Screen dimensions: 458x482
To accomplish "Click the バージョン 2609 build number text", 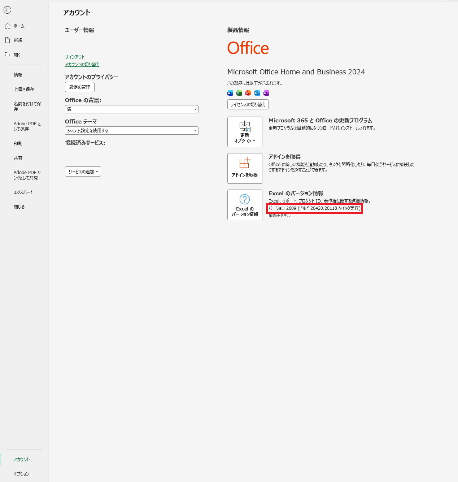I will click(314, 208).
